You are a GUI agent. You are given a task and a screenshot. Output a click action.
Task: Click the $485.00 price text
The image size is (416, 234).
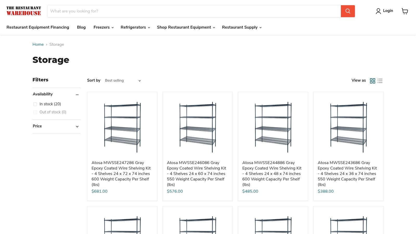click(250, 191)
